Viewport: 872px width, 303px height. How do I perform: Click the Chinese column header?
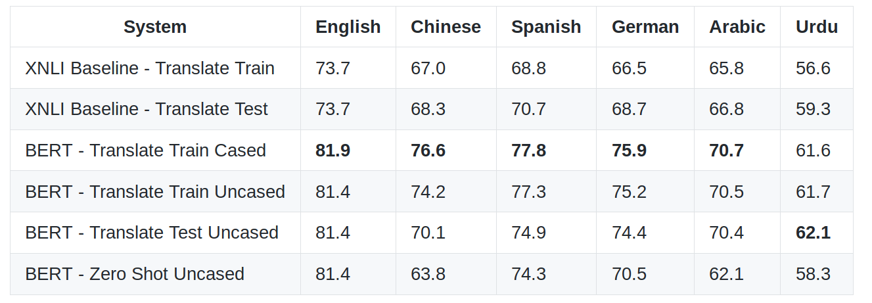pos(446,27)
